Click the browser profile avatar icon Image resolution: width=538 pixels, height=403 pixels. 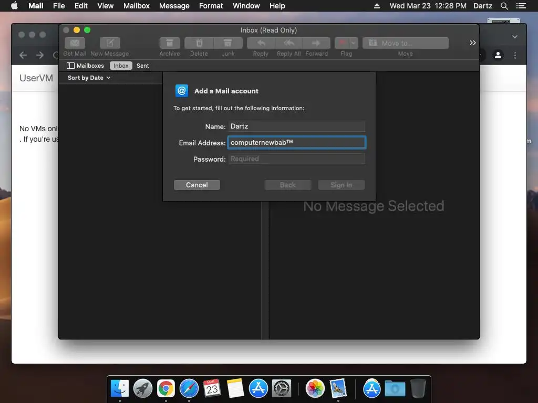498,55
